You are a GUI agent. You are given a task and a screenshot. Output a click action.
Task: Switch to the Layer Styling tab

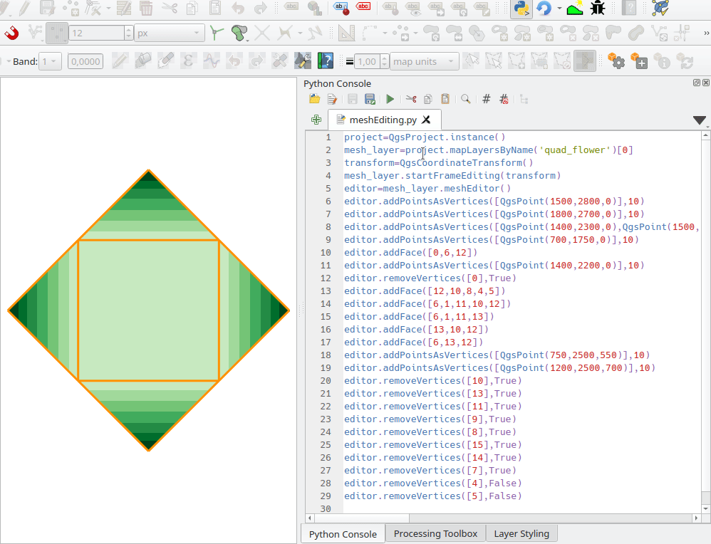click(x=521, y=534)
